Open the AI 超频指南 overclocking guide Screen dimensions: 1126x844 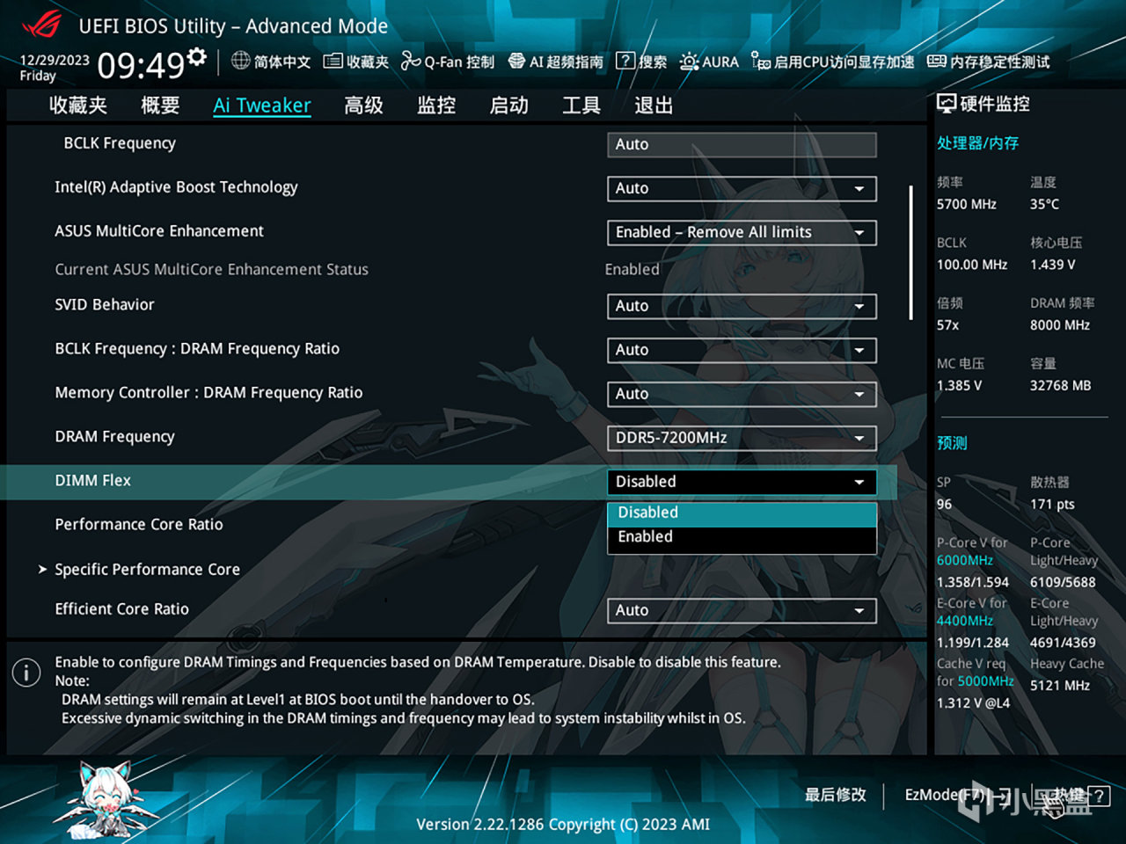(556, 61)
